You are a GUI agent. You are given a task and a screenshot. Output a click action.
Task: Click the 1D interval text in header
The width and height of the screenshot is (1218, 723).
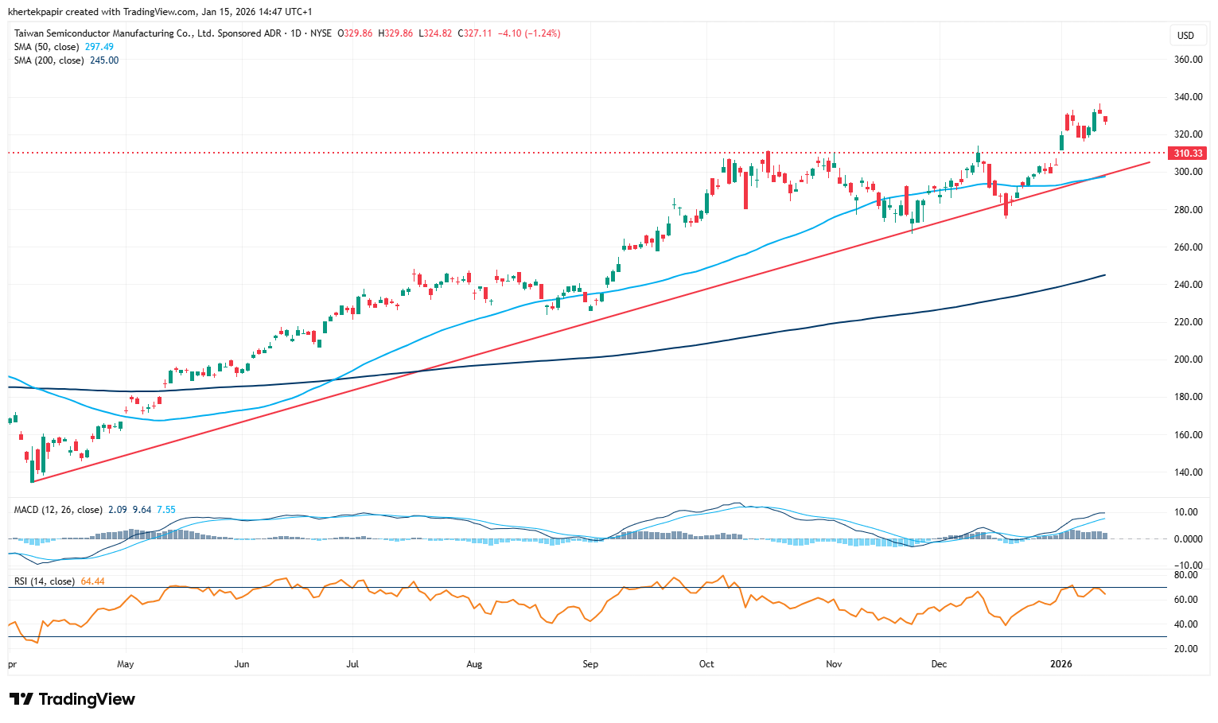pyautogui.click(x=296, y=33)
